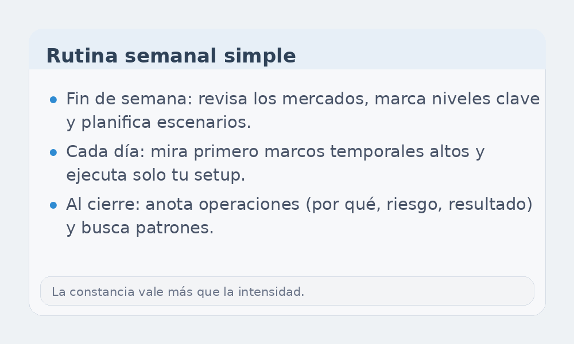The width and height of the screenshot is (574, 344).
Task: Click the "Rutina semanal simple" title
Action: pyautogui.click(x=170, y=56)
